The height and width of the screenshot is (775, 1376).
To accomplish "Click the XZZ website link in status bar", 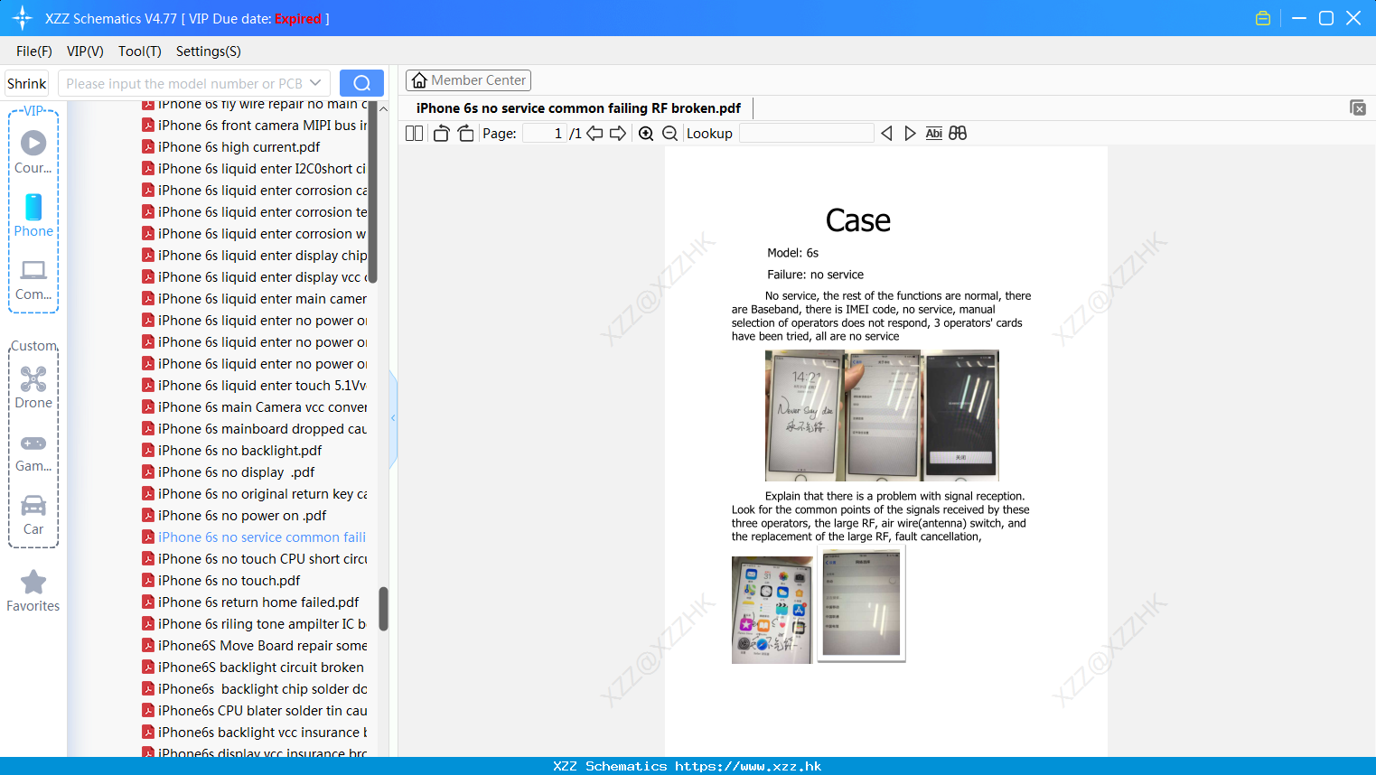I will coord(748,766).
